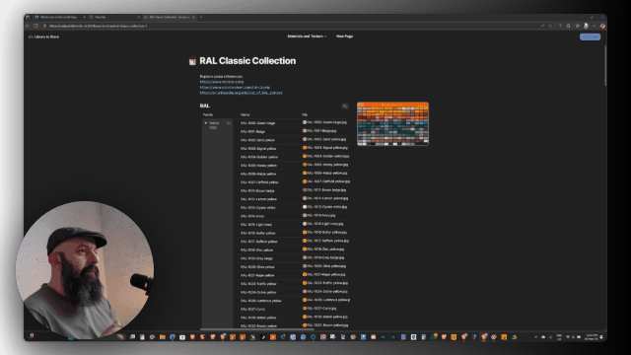This screenshot has height=355, width=631.
Task: Click the page icon beside RAL Classic Collection title
Action: coord(192,61)
